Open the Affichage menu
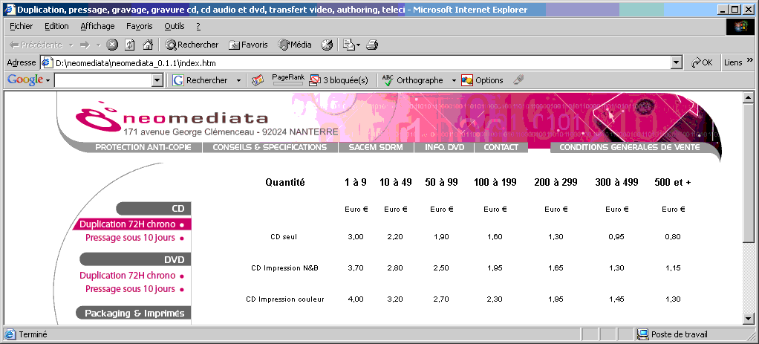759x344 pixels. click(98, 26)
